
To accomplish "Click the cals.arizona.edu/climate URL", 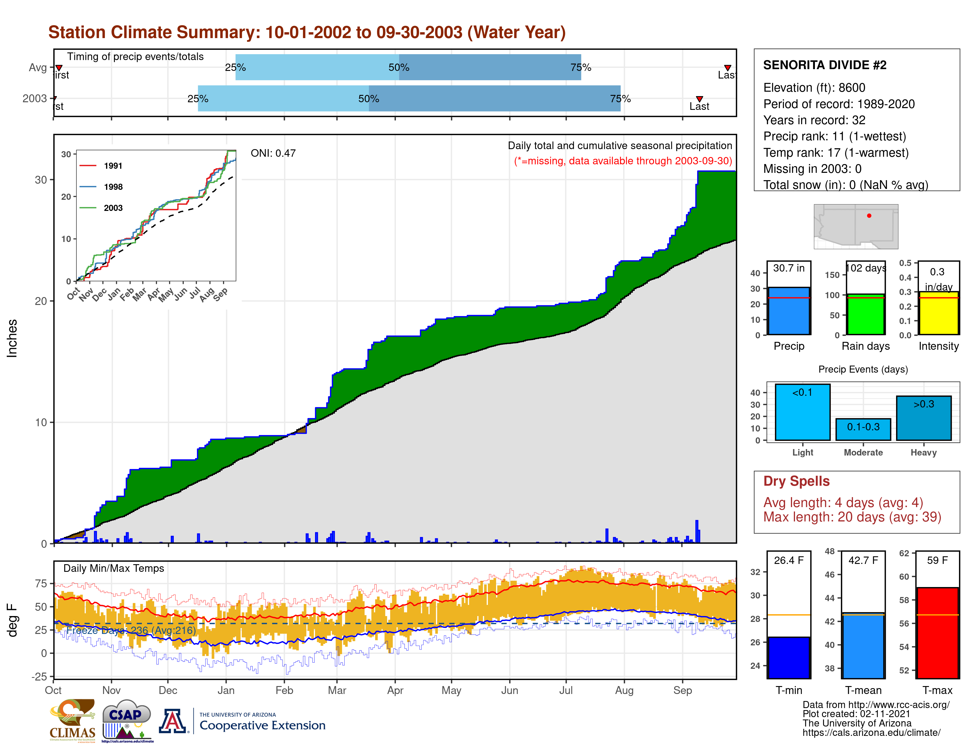I will point(871,732).
